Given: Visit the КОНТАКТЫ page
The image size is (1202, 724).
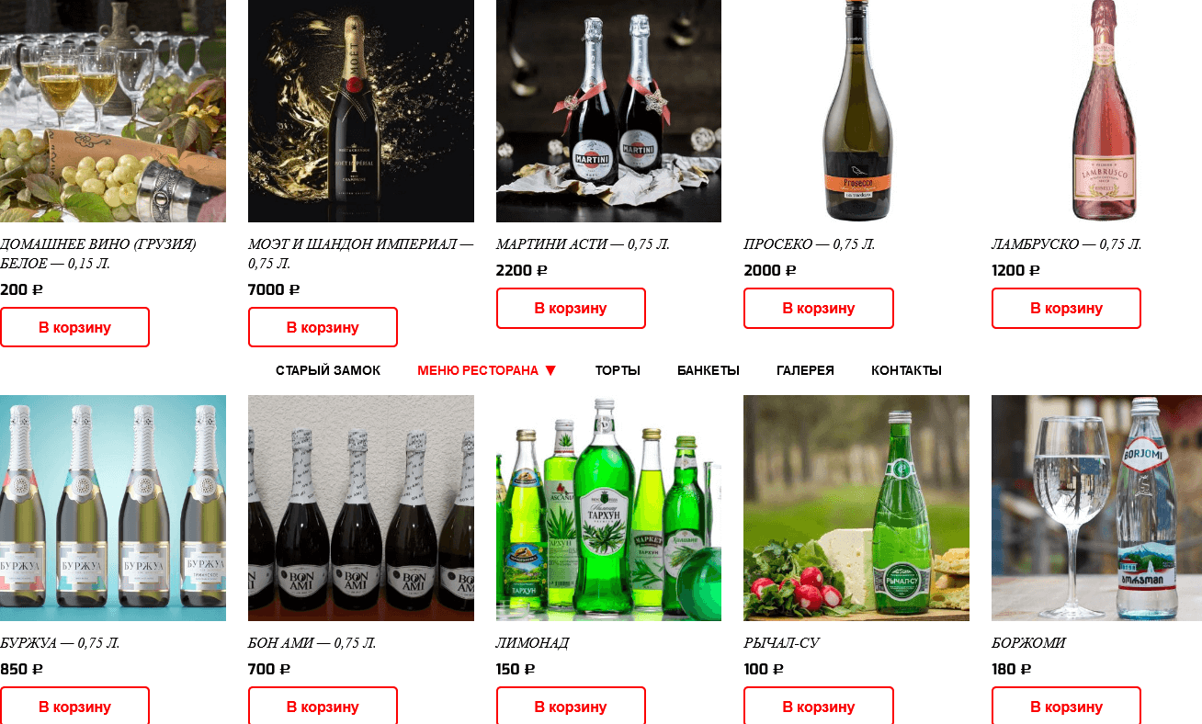Looking at the screenshot, I should pos(906,370).
